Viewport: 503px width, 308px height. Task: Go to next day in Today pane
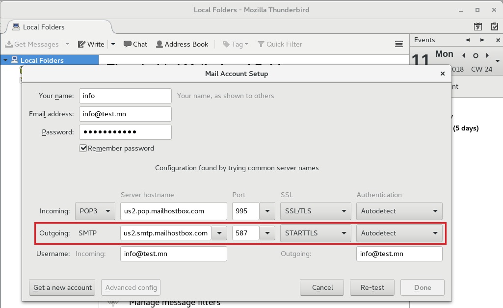488,55
